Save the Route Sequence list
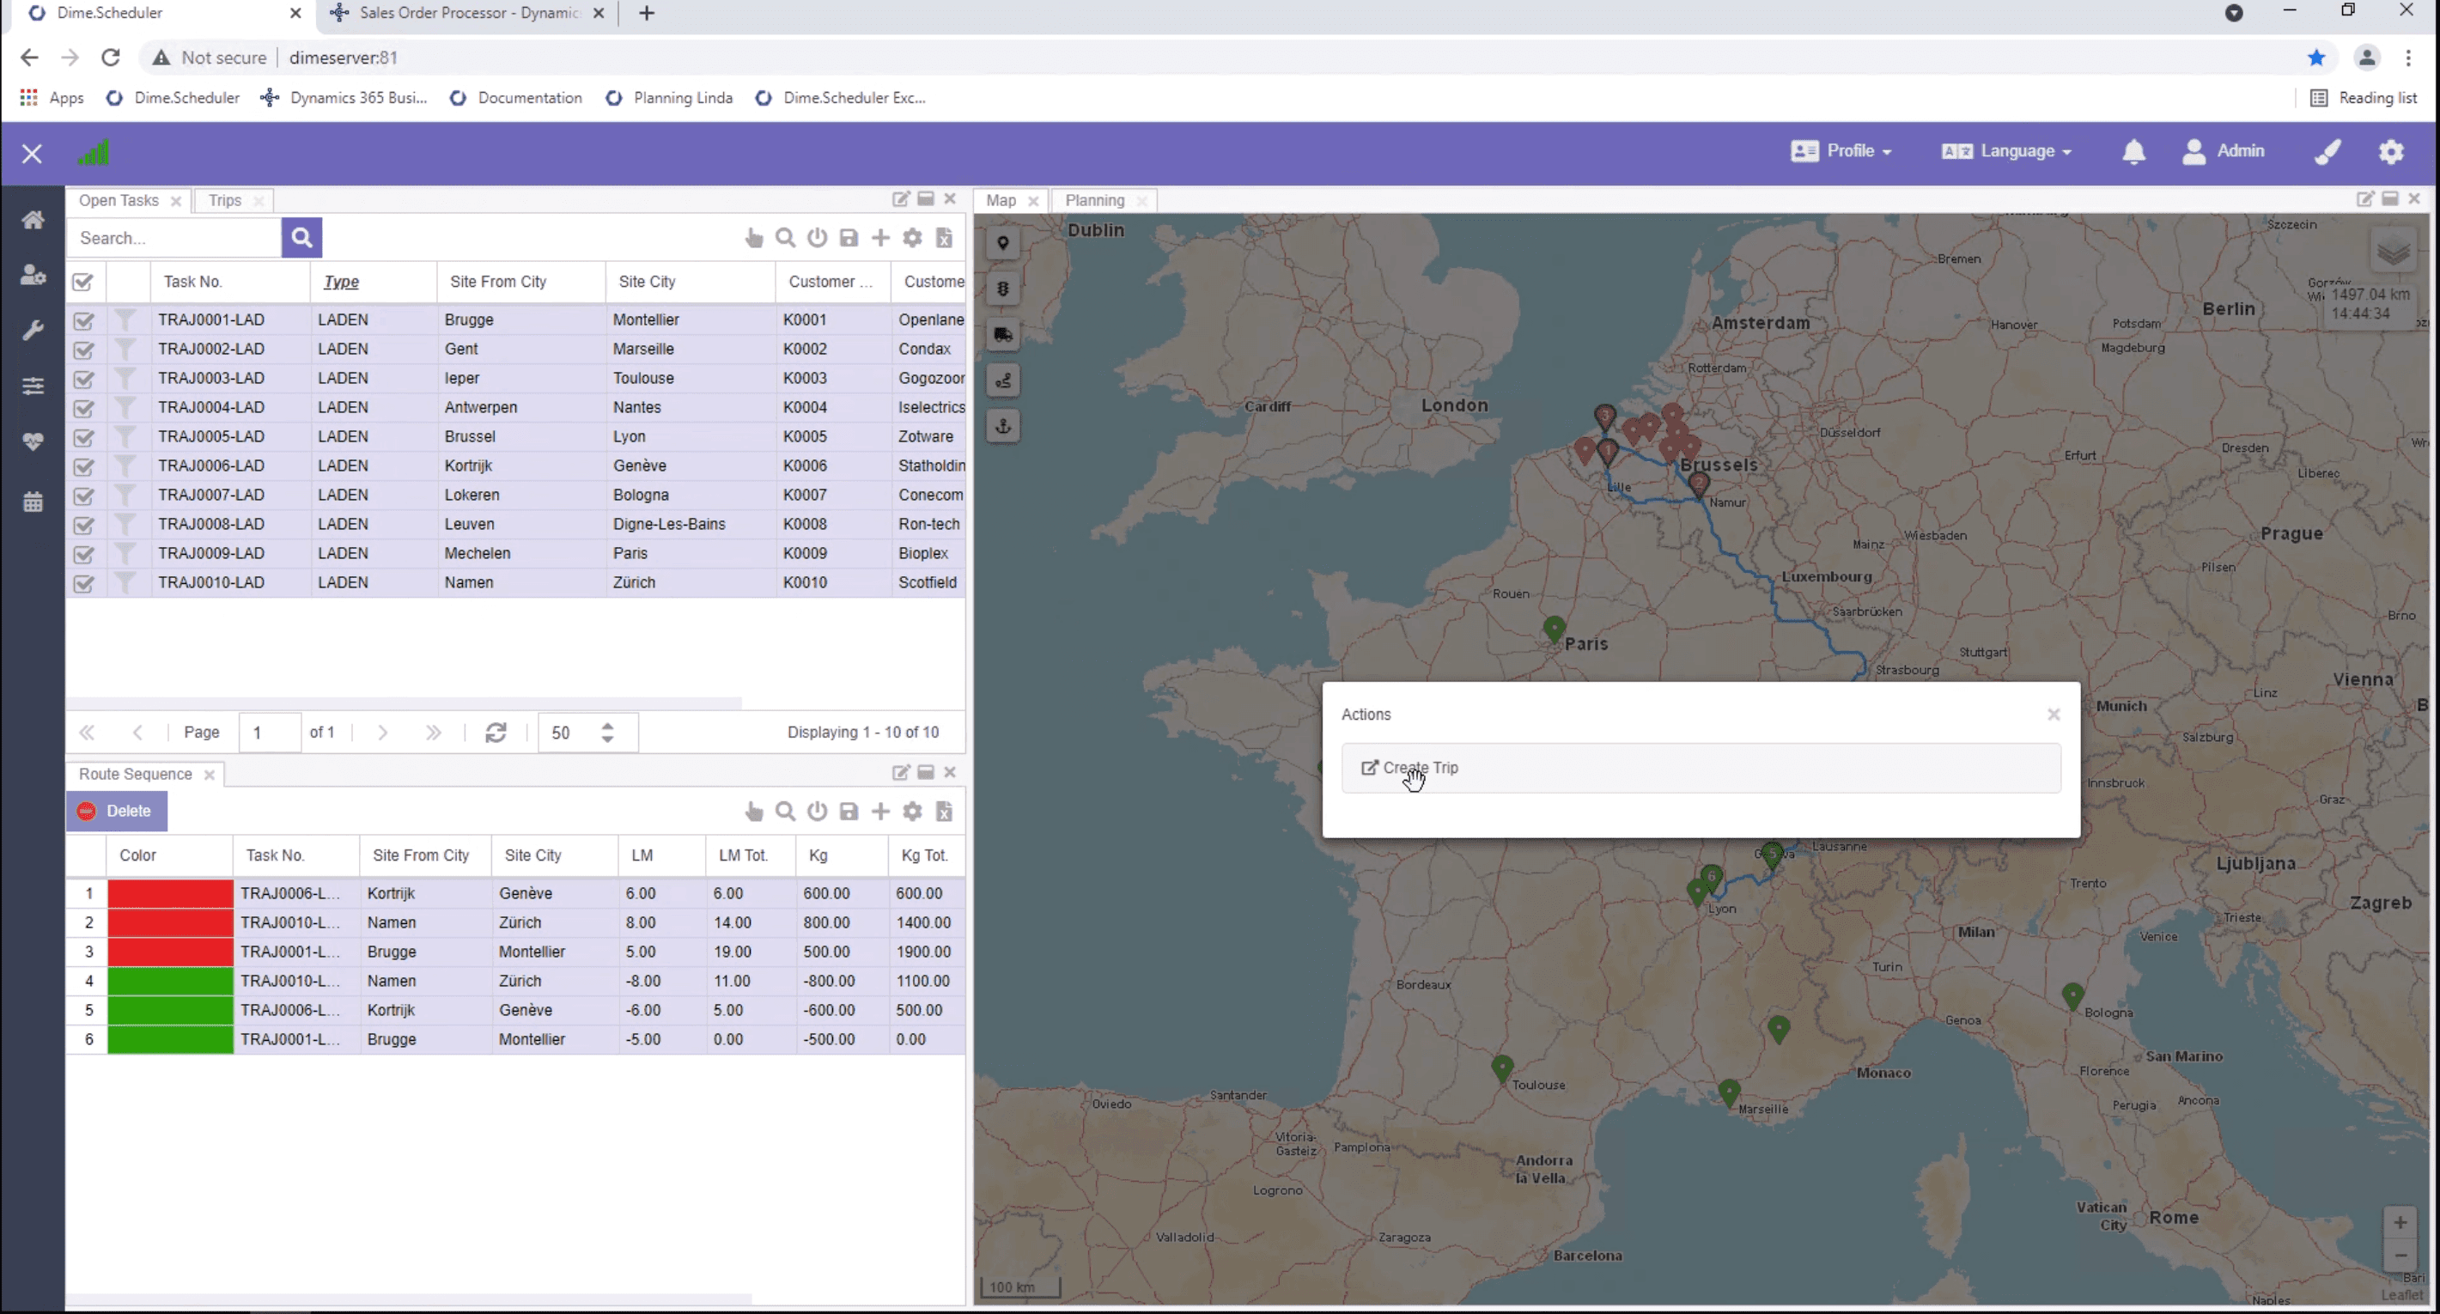 pyautogui.click(x=849, y=812)
